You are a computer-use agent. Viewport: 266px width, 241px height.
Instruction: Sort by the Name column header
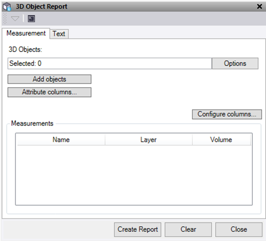pyautogui.click(x=61, y=140)
